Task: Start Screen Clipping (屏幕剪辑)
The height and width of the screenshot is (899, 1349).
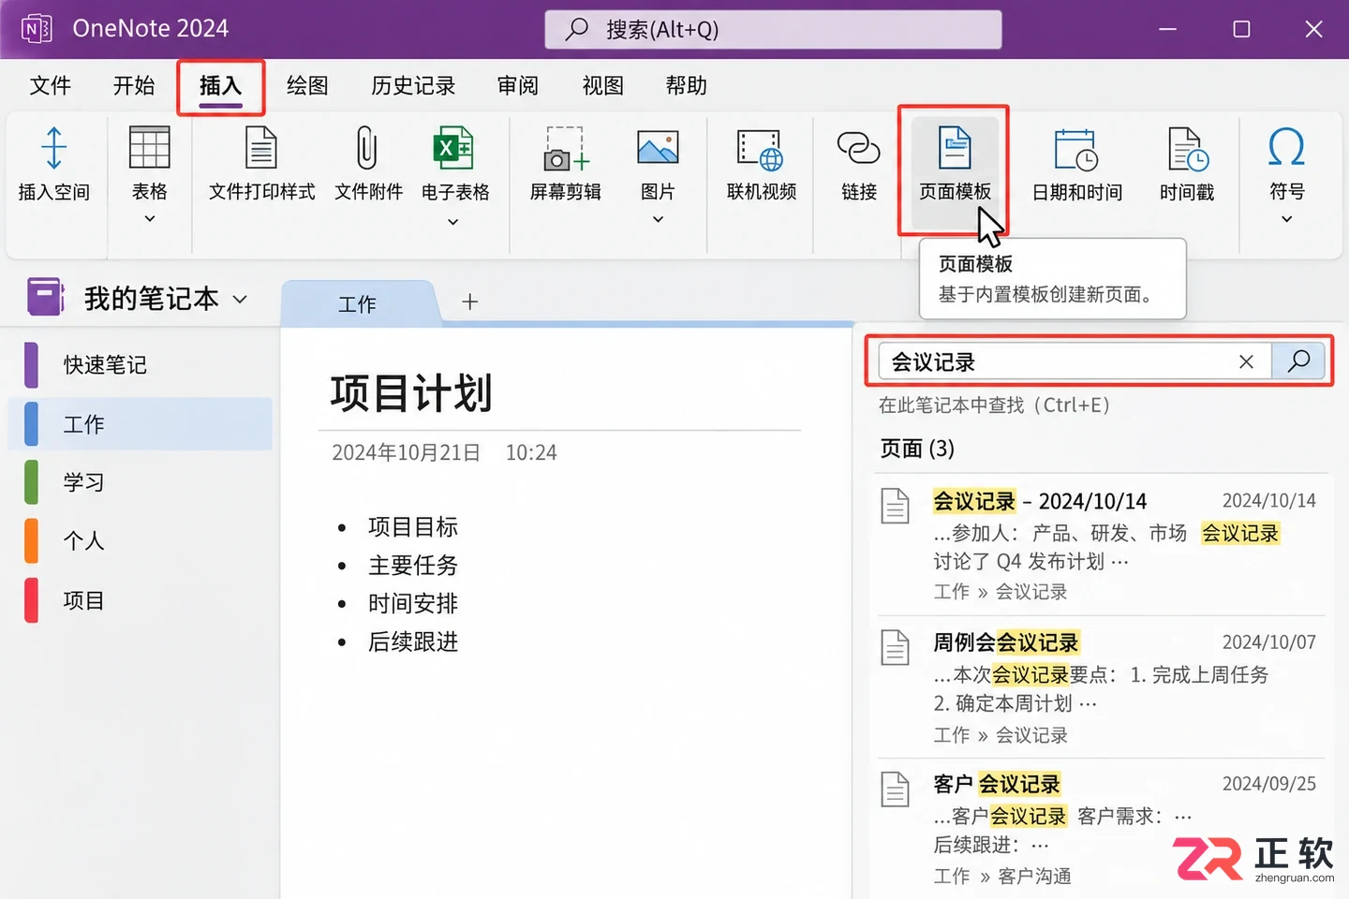Action: 565,165
